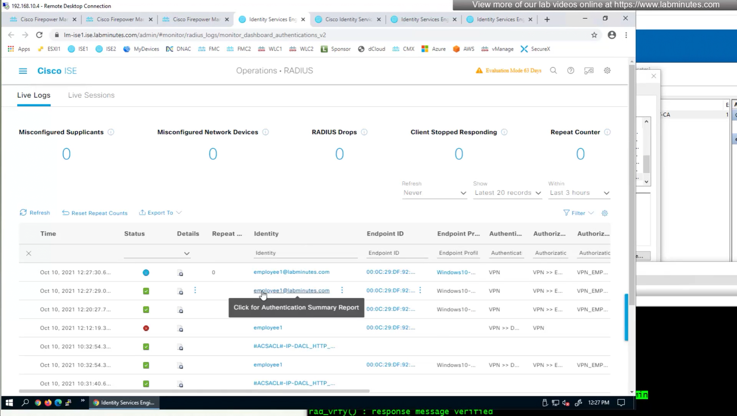Expand the Refresh Never dropdown
737x416 pixels.
click(434, 193)
